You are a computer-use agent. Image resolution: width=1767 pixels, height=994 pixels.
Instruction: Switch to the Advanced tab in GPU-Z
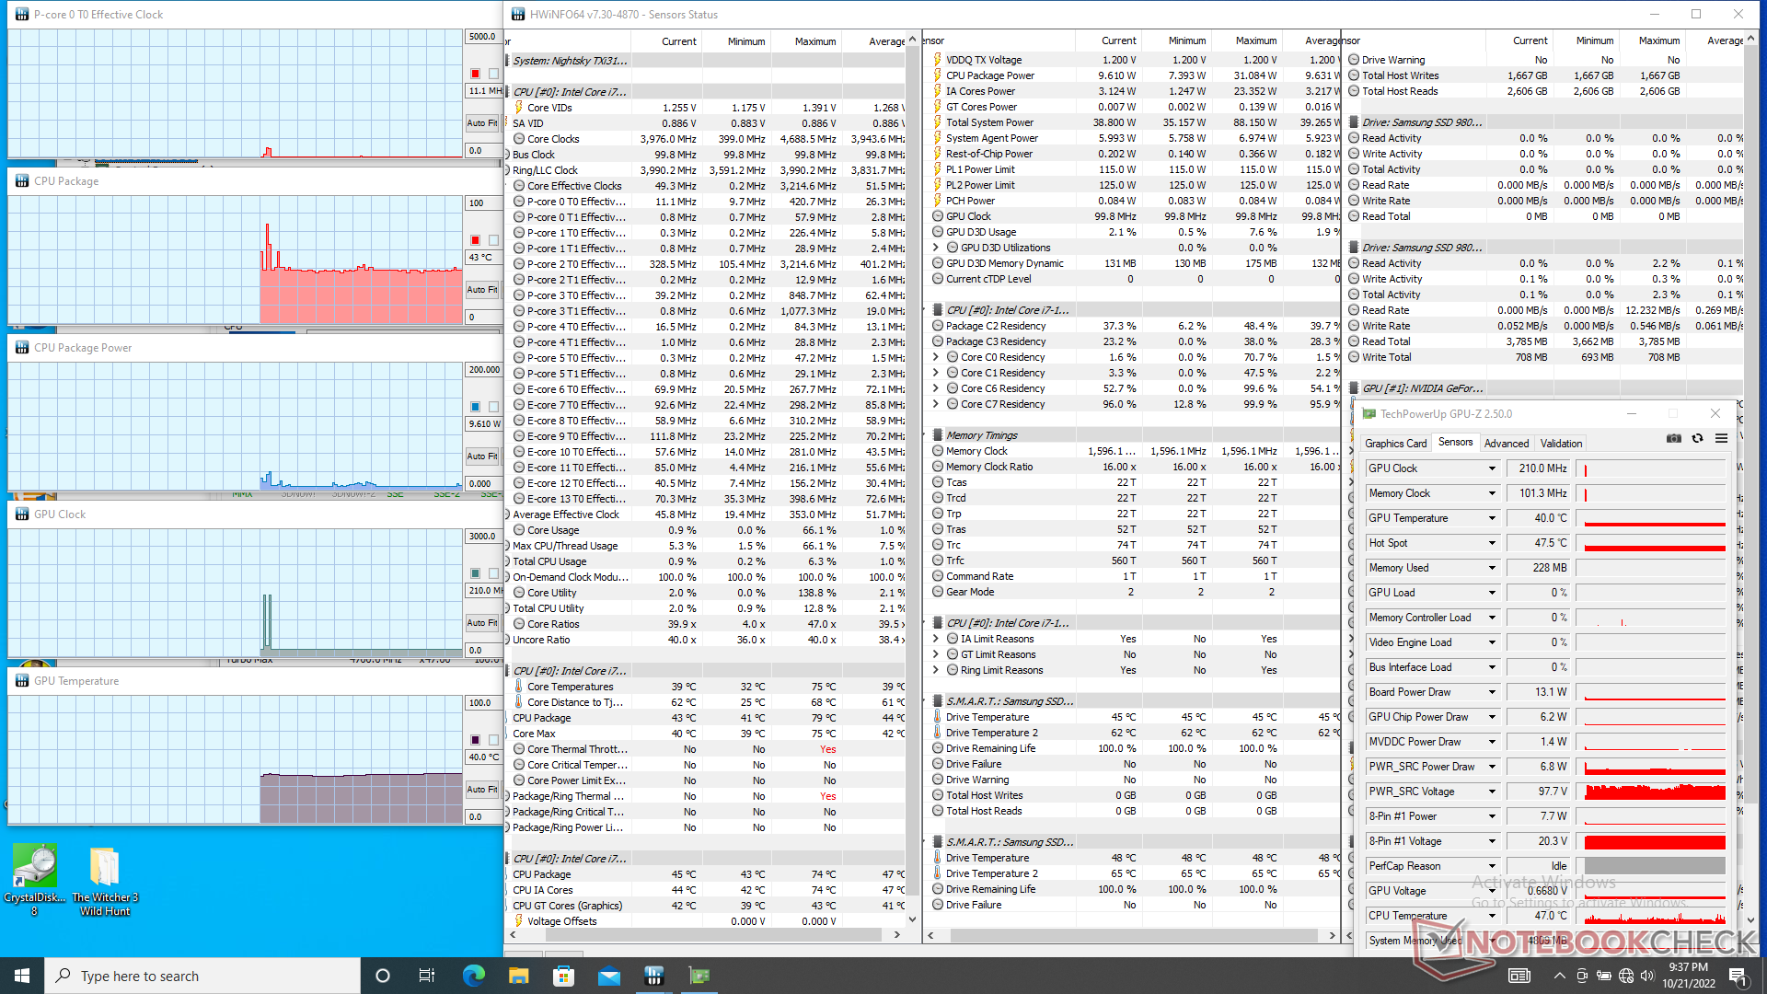1506,444
